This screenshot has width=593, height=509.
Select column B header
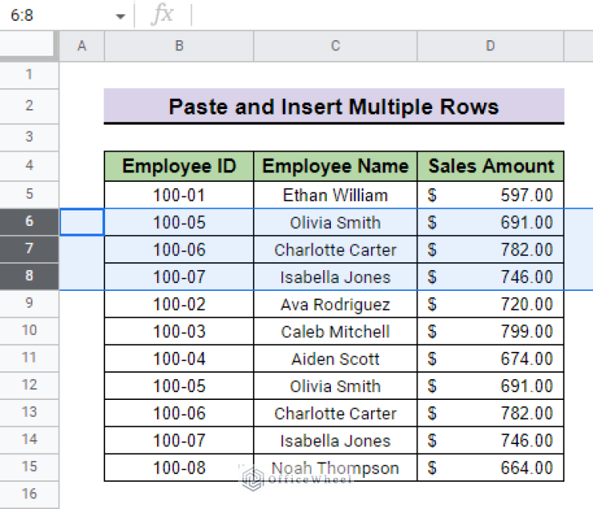coord(179,46)
